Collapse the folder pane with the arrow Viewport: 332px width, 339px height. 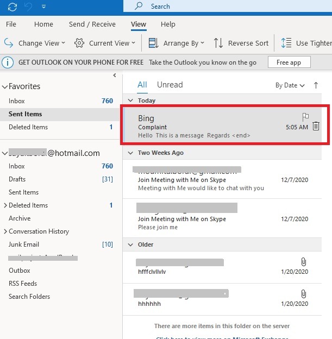115,75
